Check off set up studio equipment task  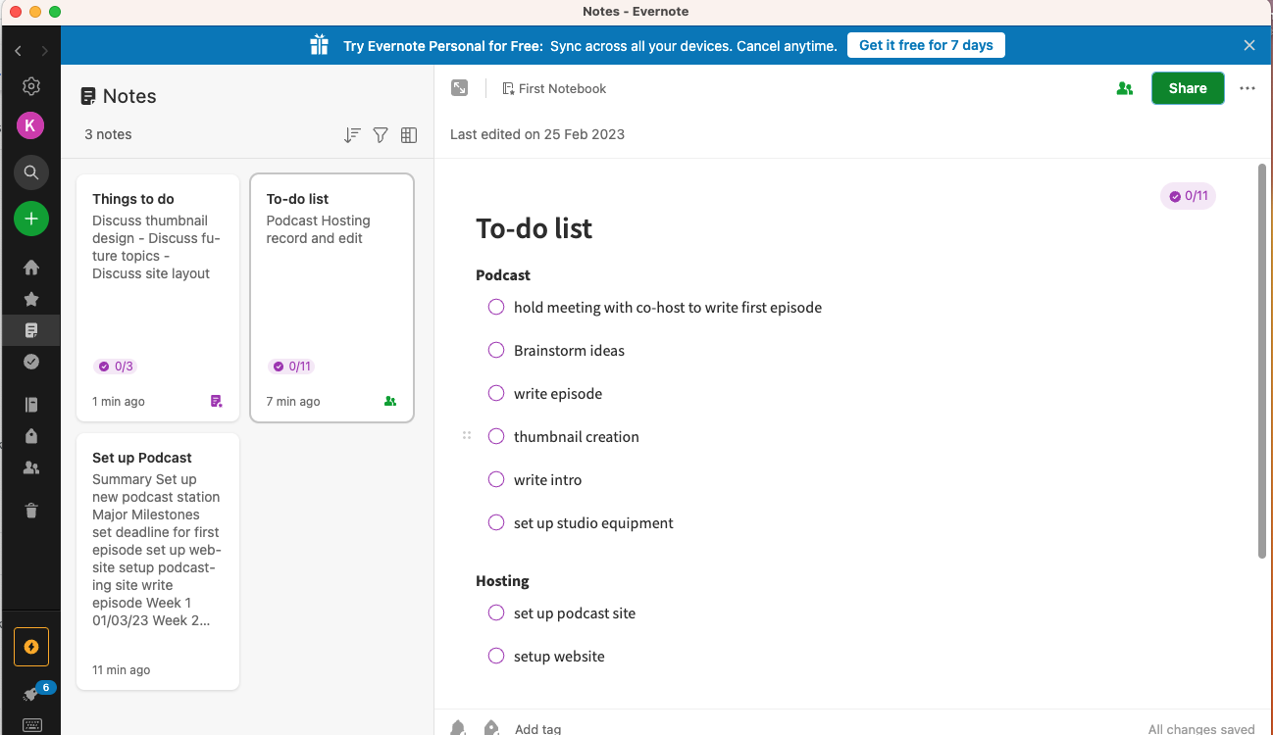tap(496, 522)
